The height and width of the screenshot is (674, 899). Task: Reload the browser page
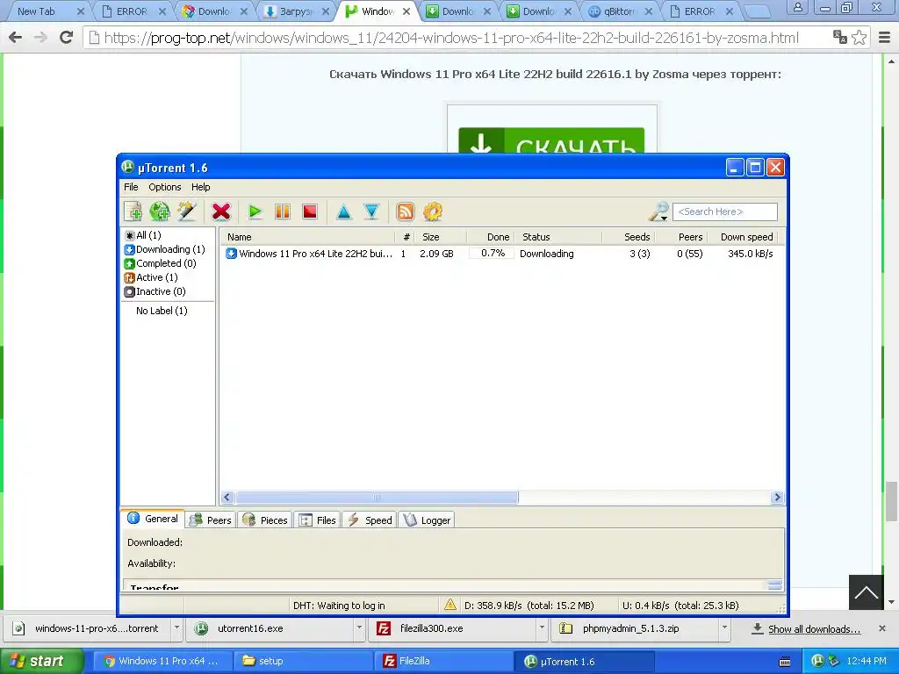[67, 38]
